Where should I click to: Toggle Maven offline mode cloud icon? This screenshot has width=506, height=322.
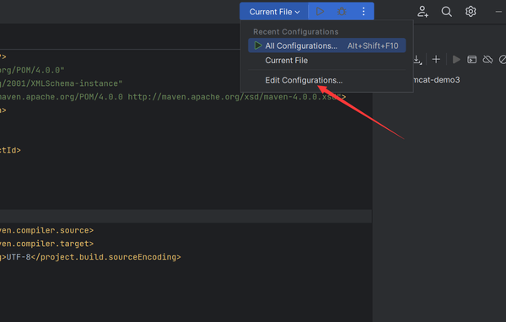pos(487,60)
